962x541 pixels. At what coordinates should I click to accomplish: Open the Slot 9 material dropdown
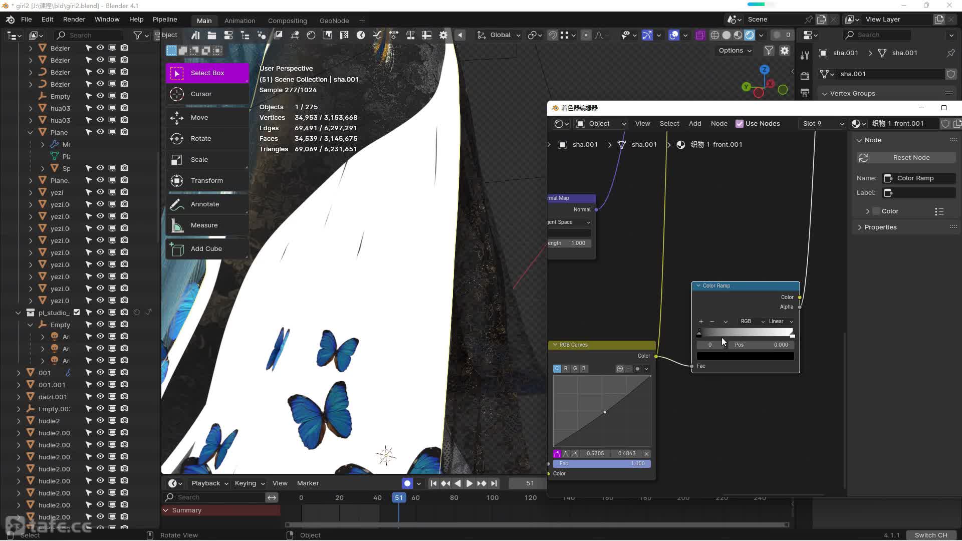point(823,123)
